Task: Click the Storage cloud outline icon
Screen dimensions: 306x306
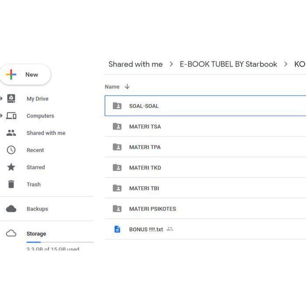Action: [11, 234]
